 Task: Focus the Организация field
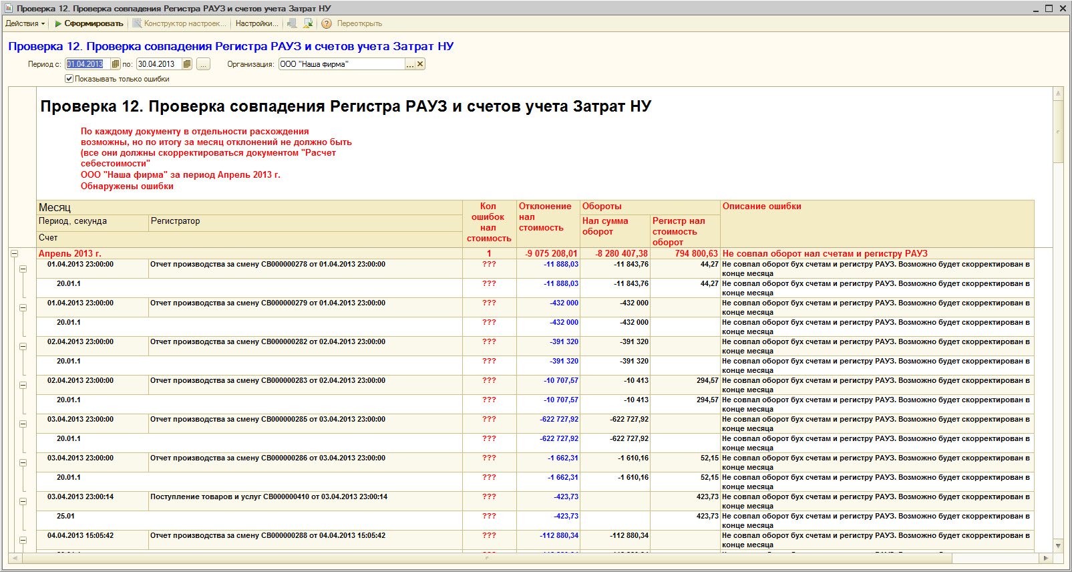[341, 64]
